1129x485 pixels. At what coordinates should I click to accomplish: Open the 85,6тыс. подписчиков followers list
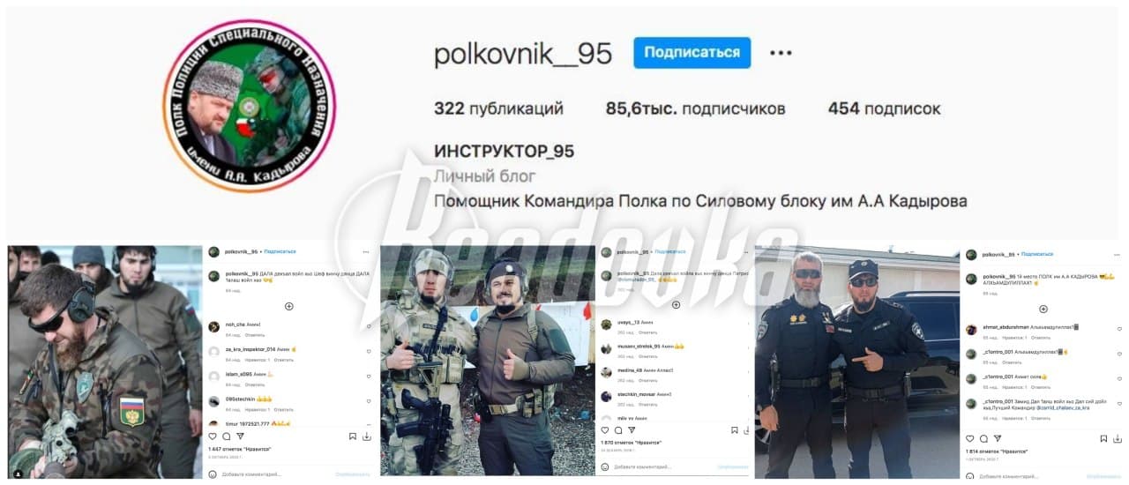coord(695,109)
